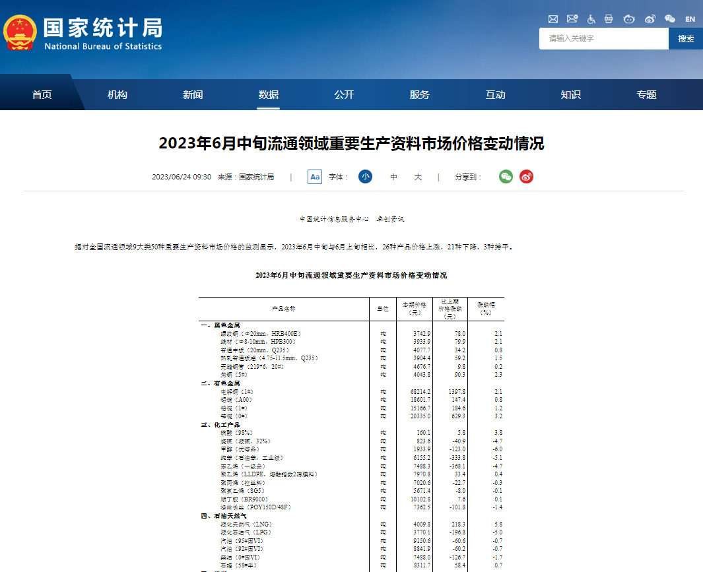Select the 大 large font size option
Image resolution: width=703 pixels, height=572 pixels.
click(x=418, y=177)
